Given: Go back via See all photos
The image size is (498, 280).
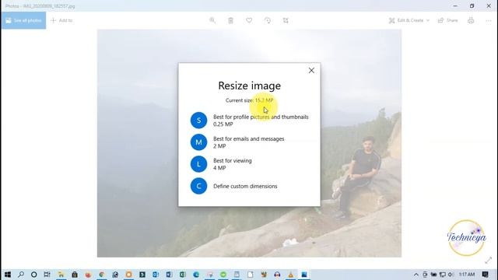Looking at the screenshot, I should (x=24, y=20).
